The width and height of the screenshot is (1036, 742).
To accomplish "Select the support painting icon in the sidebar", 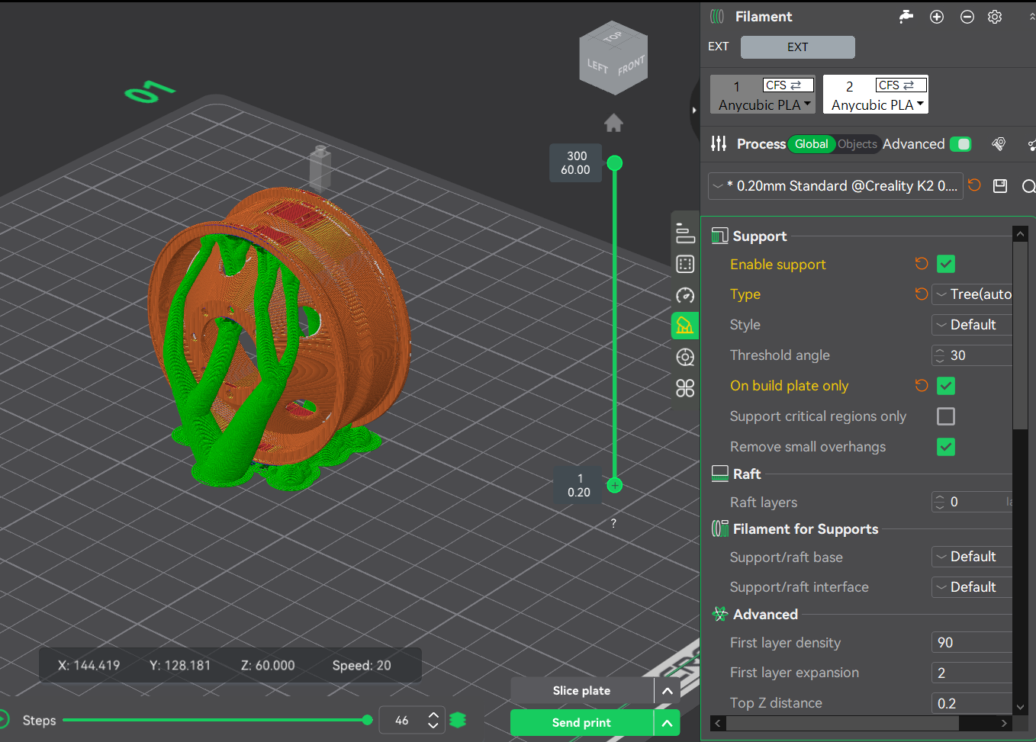I will (685, 326).
